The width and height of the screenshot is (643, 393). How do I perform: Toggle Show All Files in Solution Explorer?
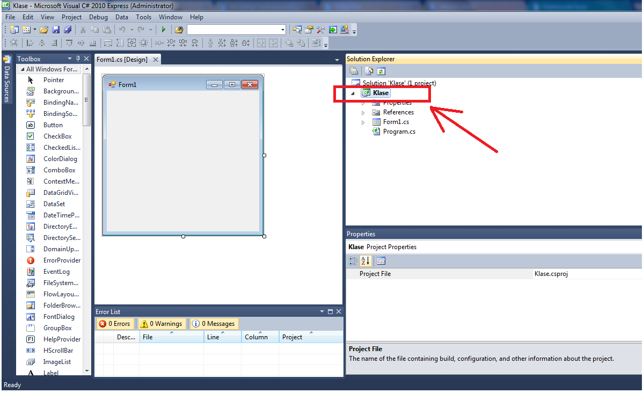[369, 71]
